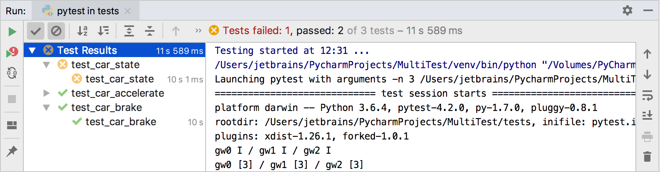The image size is (660, 172).
Task: Show more toolbar actions chevron
Action: pyautogui.click(x=198, y=31)
